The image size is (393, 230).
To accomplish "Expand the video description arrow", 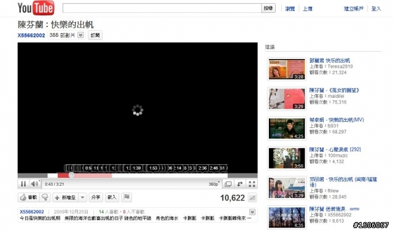I will pyautogui.click(x=252, y=212).
